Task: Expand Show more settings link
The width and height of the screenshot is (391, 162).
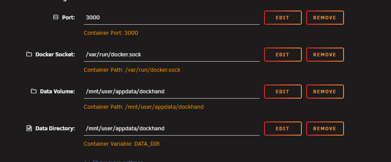Action: click(113, 161)
